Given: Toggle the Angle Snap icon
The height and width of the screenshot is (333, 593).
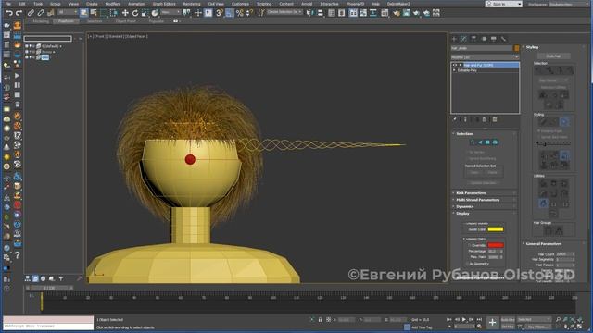Looking at the screenshot, I should tap(230, 13).
